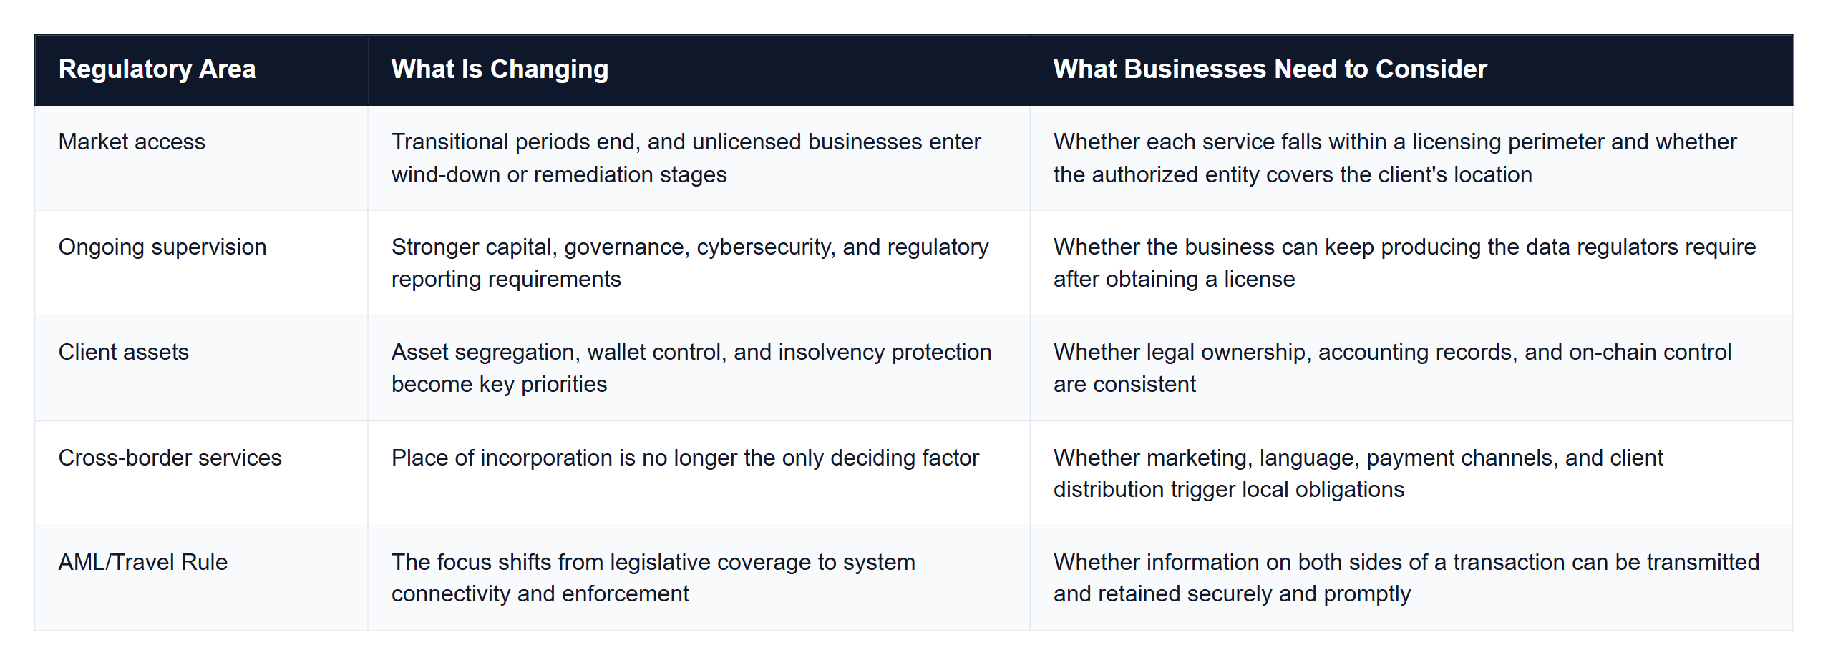This screenshot has height=665, width=1828.
Task: Select the 'AML/Travel Rule' cell
Action: [x=201, y=578]
